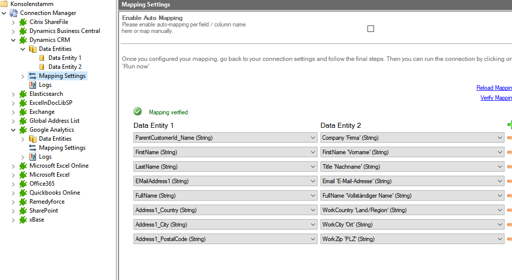Select Data Entity 2 in tree
Viewport: 512px width, 280px height.
tap(65, 67)
